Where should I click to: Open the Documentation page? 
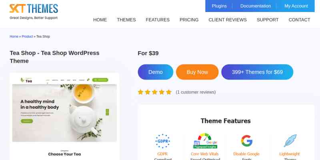coord(256,6)
